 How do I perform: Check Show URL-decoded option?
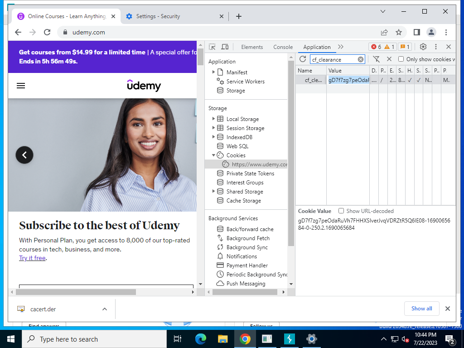tap(341, 211)
